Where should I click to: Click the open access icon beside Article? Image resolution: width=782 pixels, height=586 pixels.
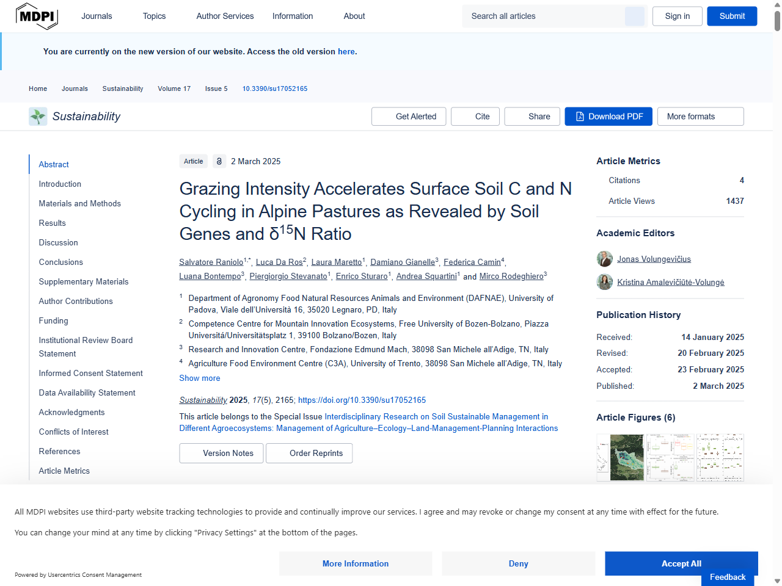pos(219,161)
